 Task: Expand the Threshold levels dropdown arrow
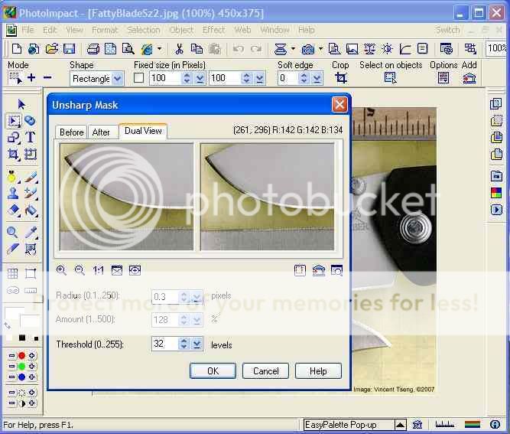[x=197, y=344]
